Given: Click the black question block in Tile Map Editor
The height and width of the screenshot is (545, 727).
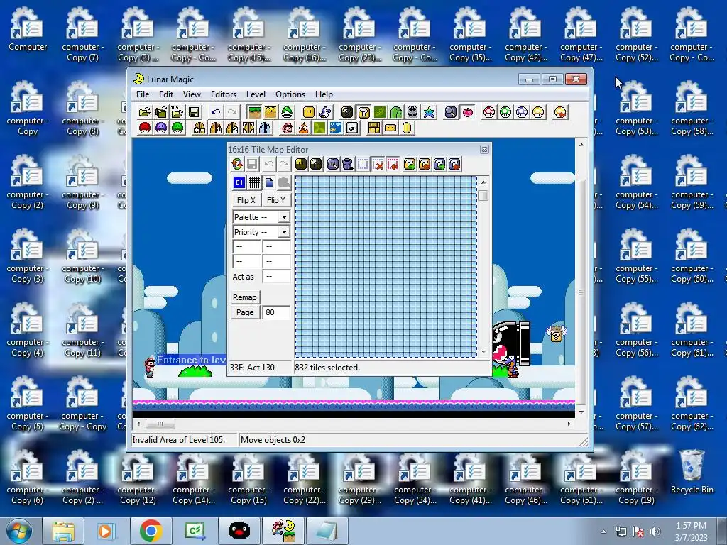Looking at the screenshot, I should click(x=316, y=164).
